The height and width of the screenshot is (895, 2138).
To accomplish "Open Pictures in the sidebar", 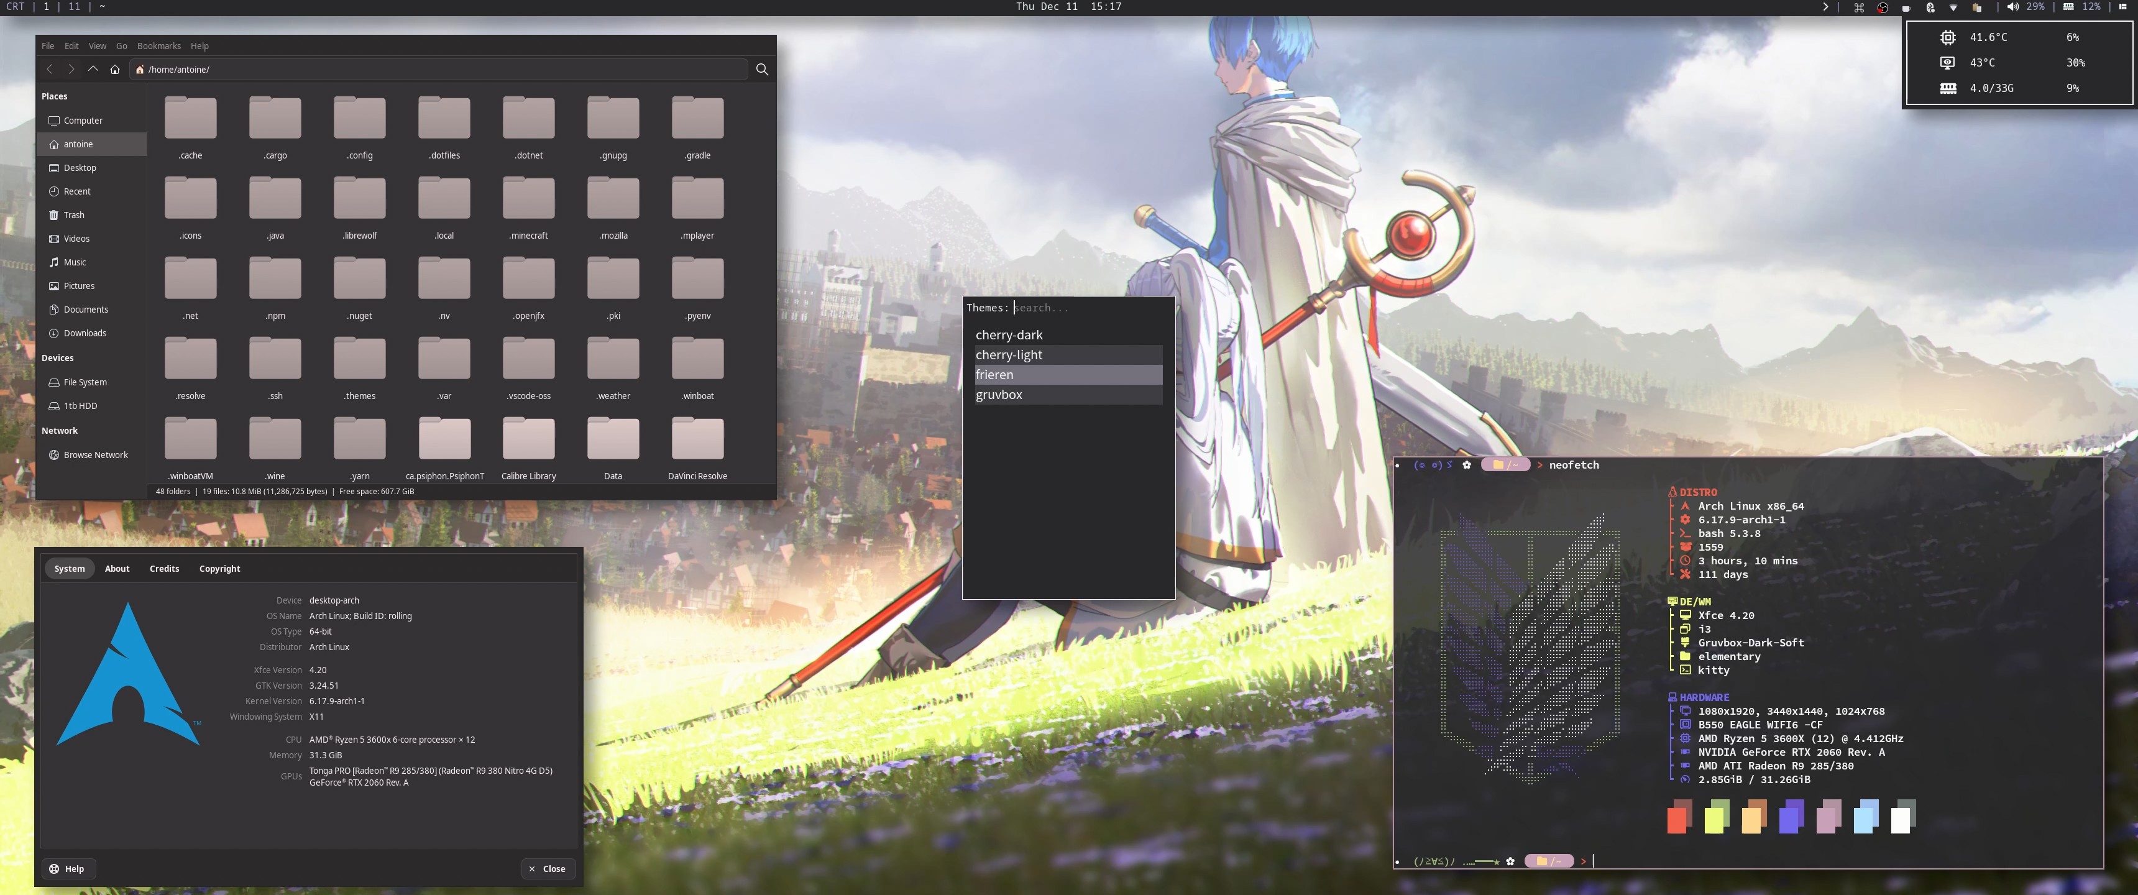I will click(x=91, y=287).
